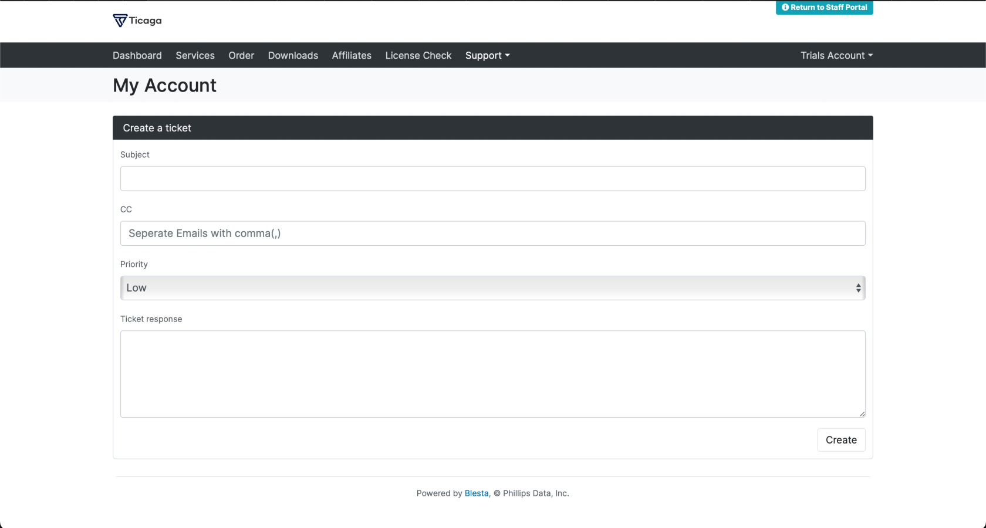Click the CC label
This screenshot has height=528, width=986.
(126, 209)
